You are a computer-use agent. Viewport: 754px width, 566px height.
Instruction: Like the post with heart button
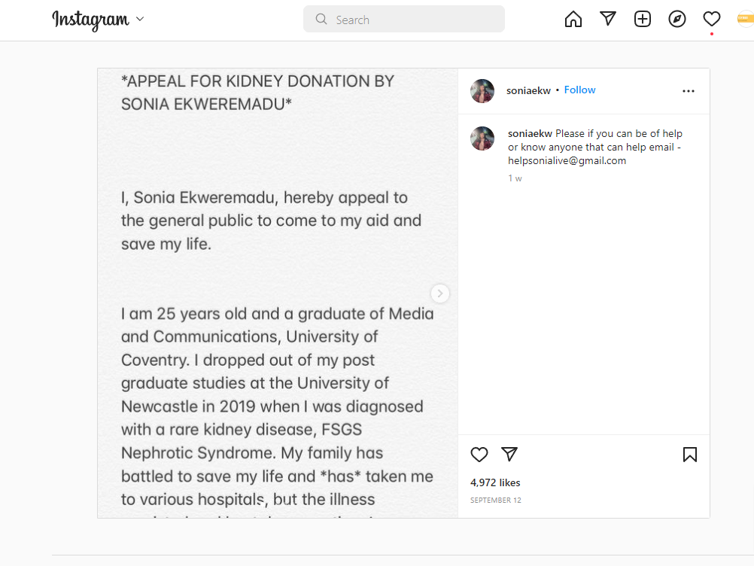[x=479, y=455]
